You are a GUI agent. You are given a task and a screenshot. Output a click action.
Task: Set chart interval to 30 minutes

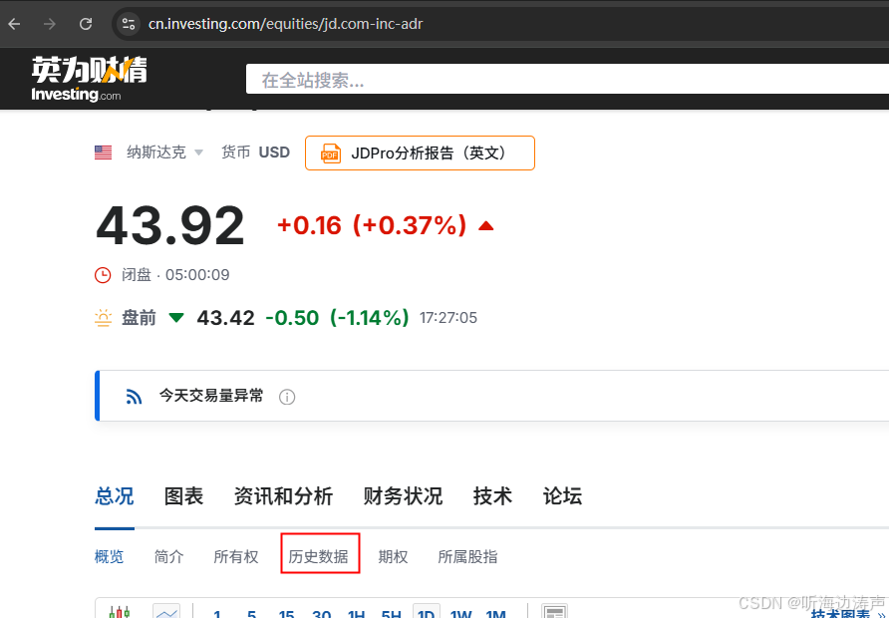322,614
